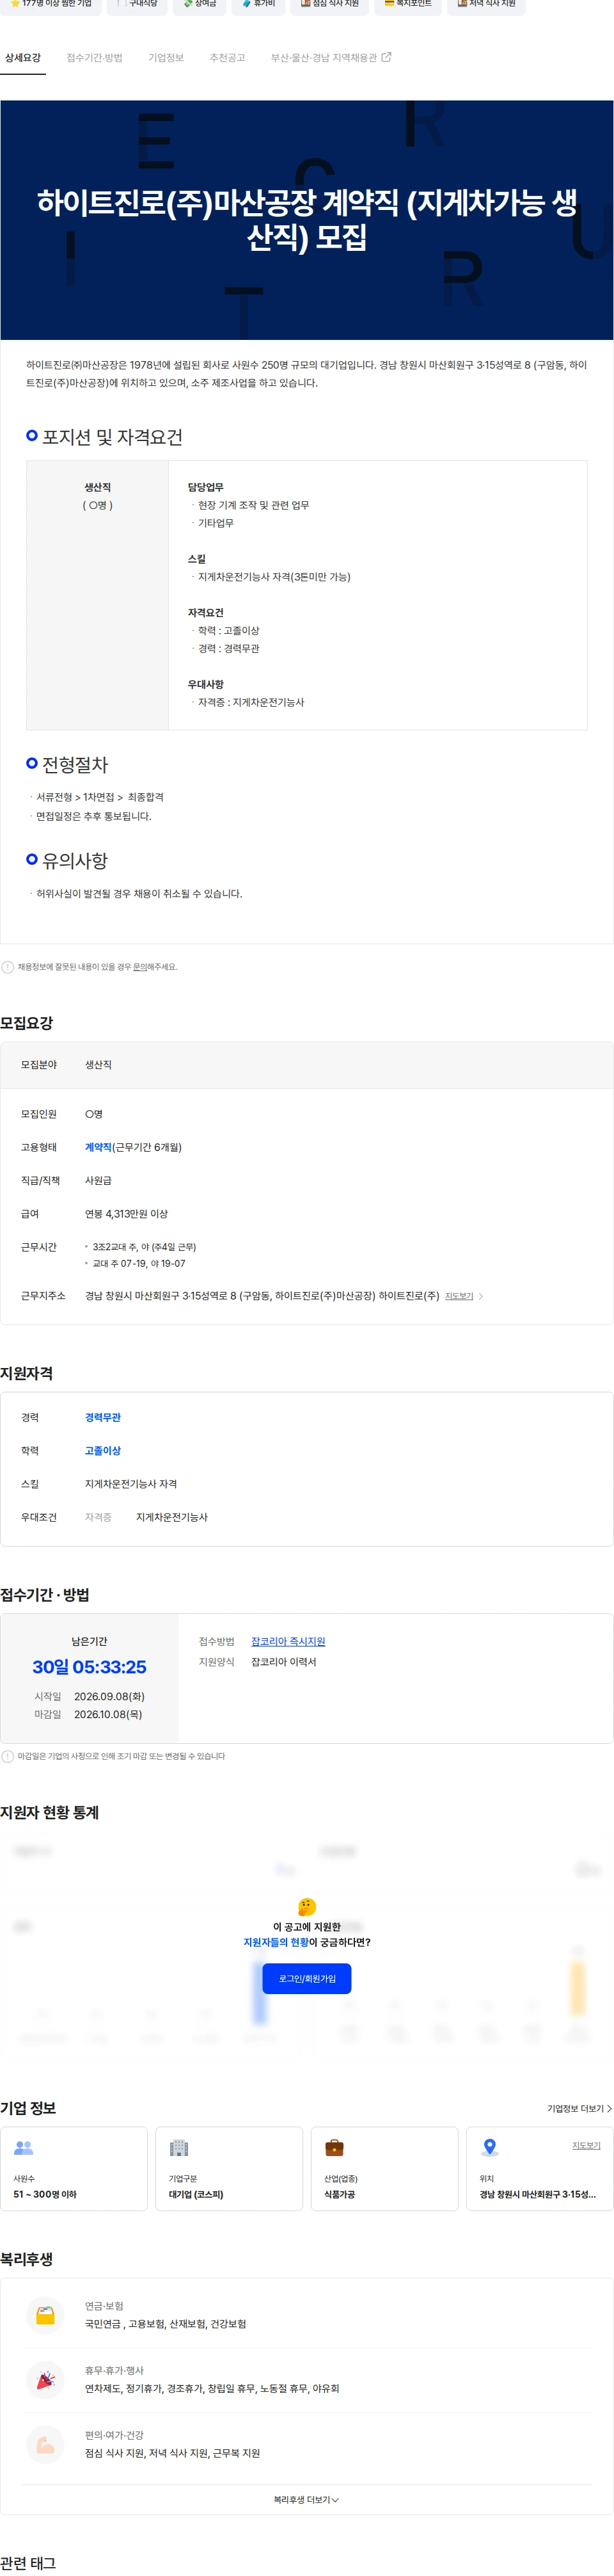Click the 편의·여가·건강 muscle icon
Viewport: 614px width, 2576px height.
coord(45,2445)
